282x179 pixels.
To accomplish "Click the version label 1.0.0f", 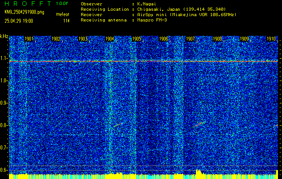I will 62,4.
